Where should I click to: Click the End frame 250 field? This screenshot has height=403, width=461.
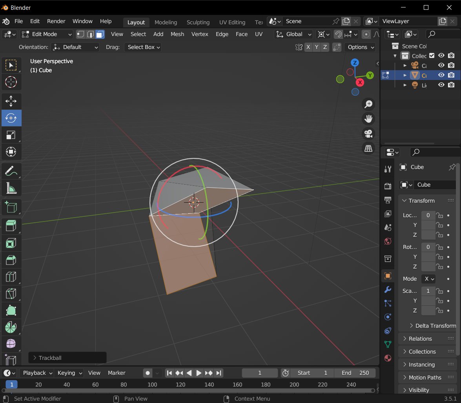pyautogui.click(x=355, y=373)
